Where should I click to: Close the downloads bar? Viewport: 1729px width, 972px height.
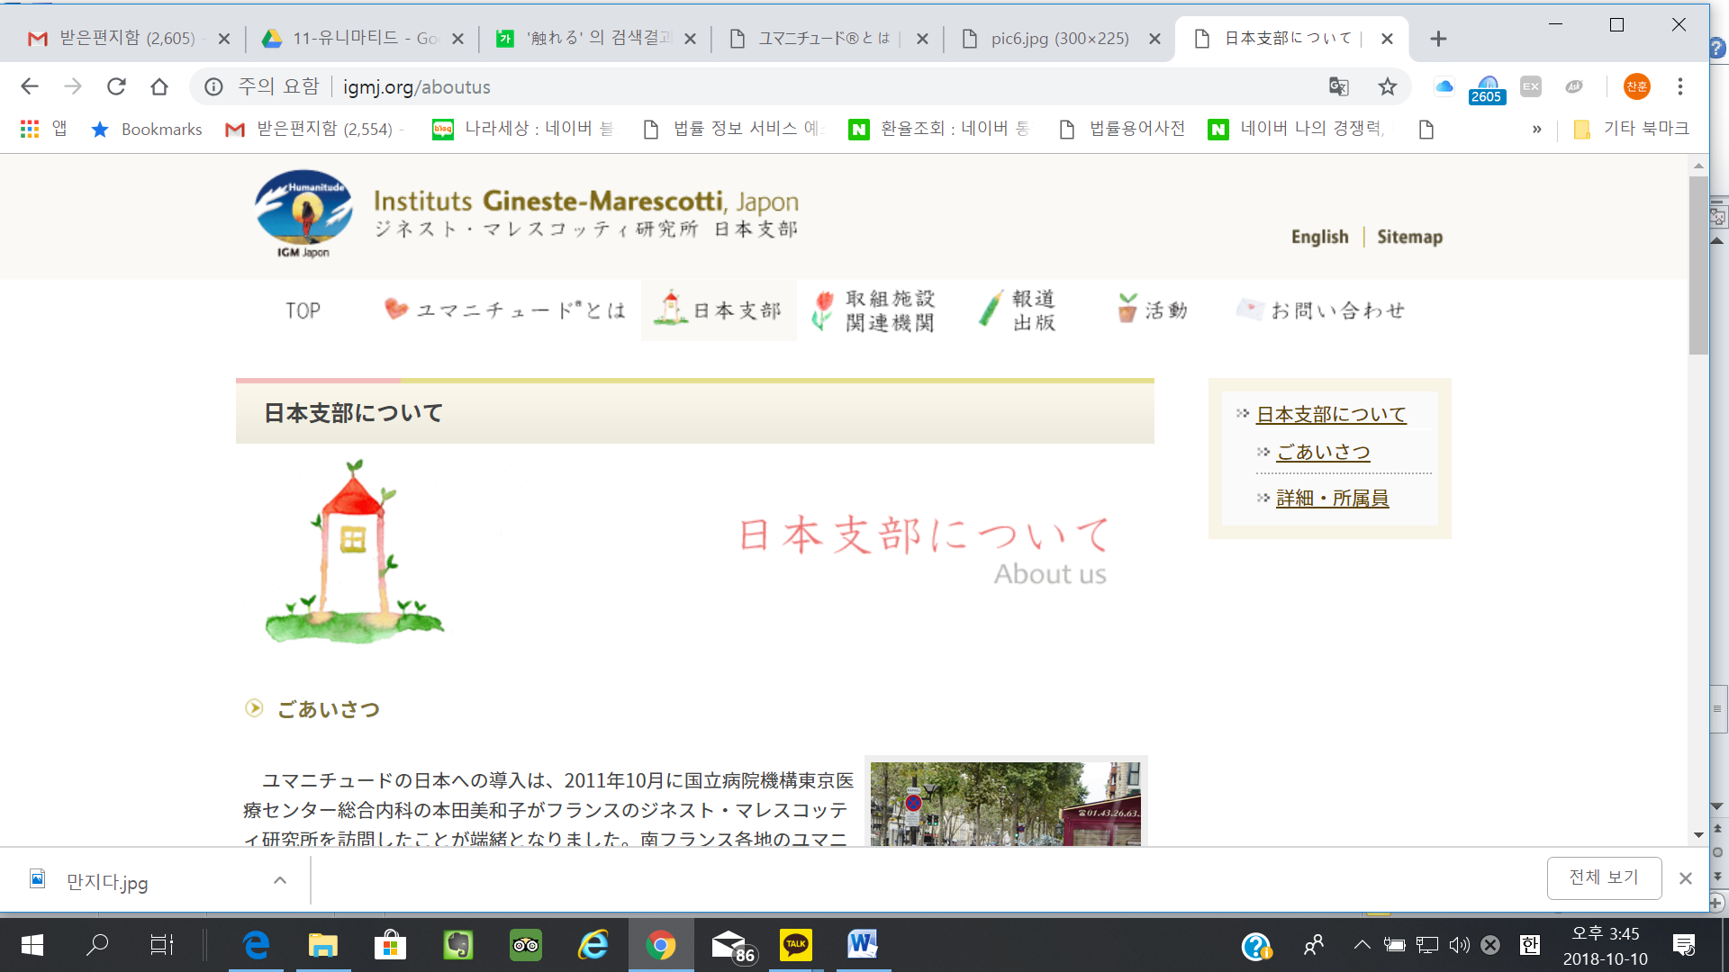[x=1686, y=878]
